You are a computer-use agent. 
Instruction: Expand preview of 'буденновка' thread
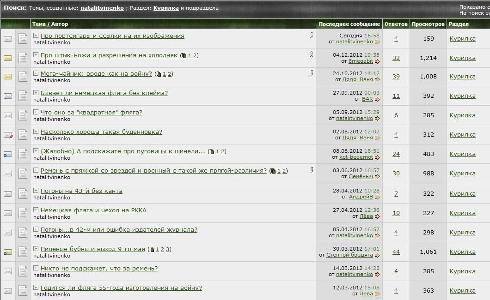[36, 131]
